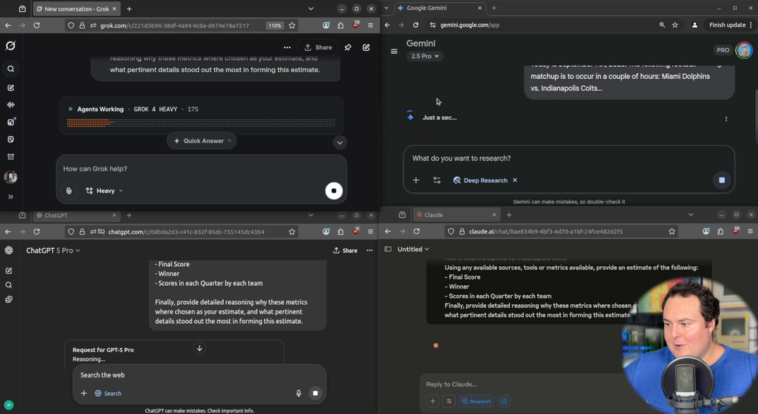Image resolution: width=758 pixels, height=414 pixels.
Task: Open new tab in Grok window
Action: coord(129,8)
